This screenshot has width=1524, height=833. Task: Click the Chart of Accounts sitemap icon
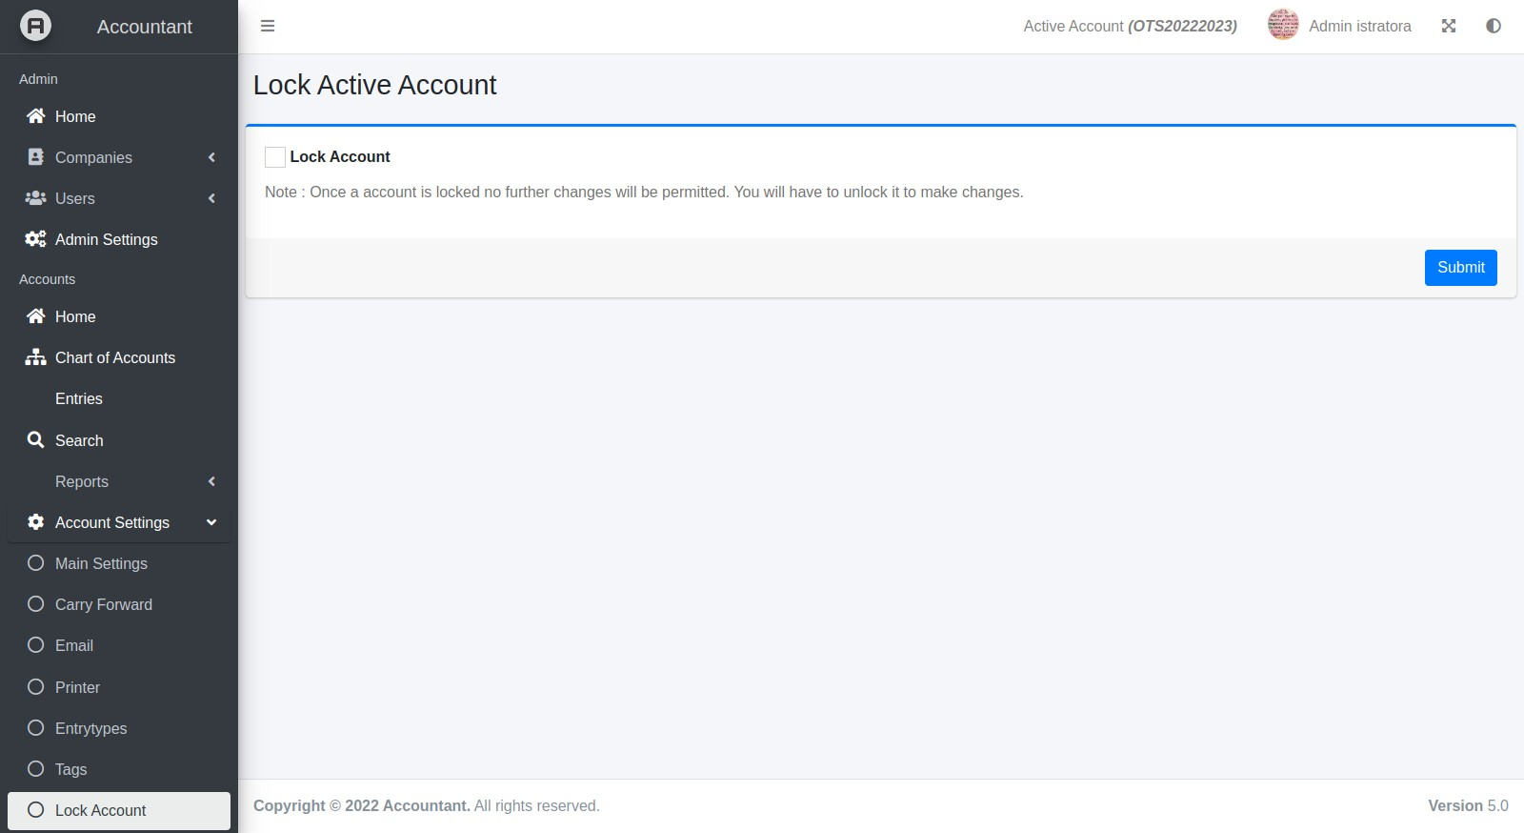[x=36, y=357]
